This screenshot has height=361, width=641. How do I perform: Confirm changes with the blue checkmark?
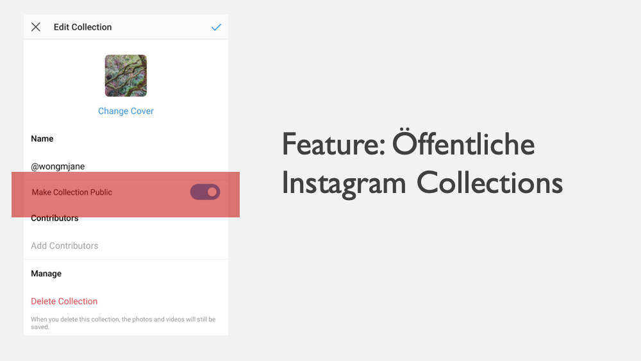click(216, 27)
